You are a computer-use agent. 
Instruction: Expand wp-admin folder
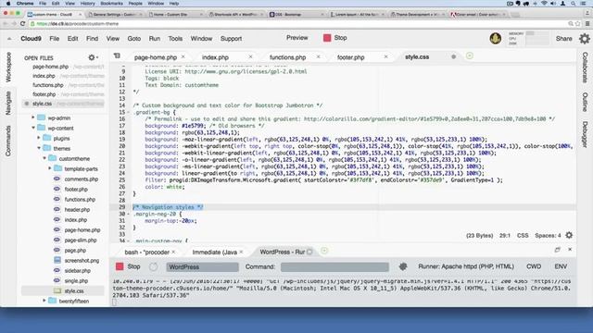click(x=33, y=117)
